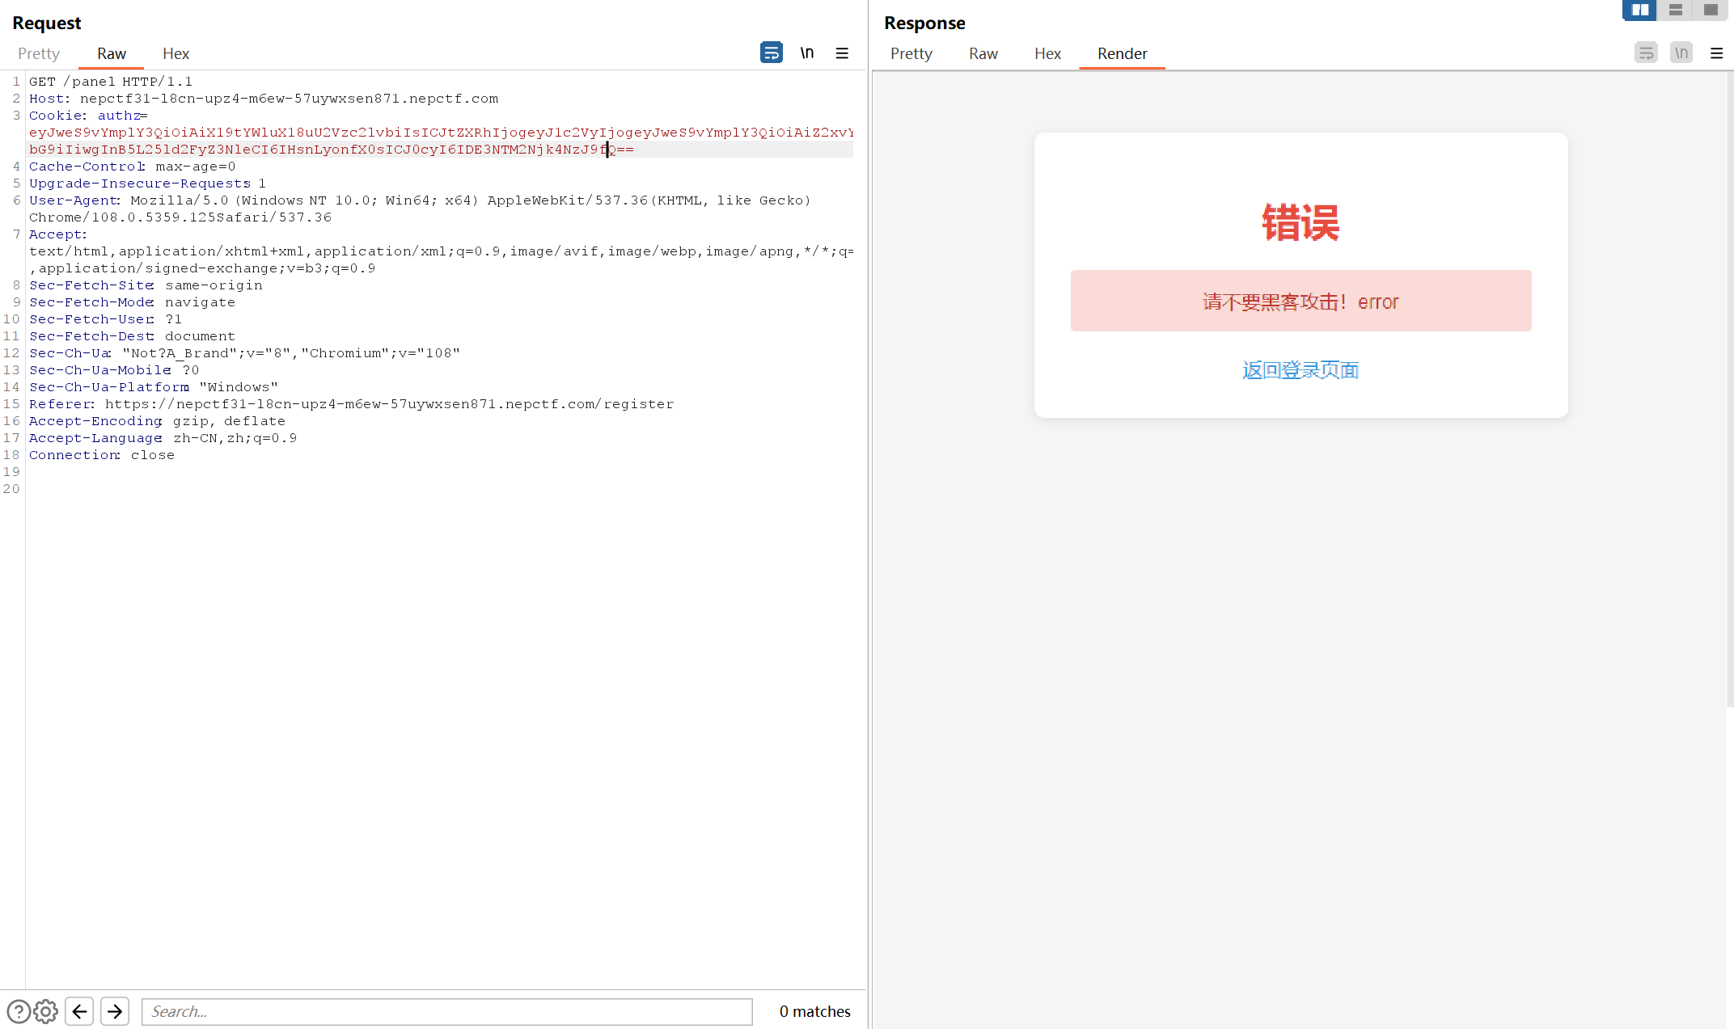Click the Response panel title

point(924,23)
